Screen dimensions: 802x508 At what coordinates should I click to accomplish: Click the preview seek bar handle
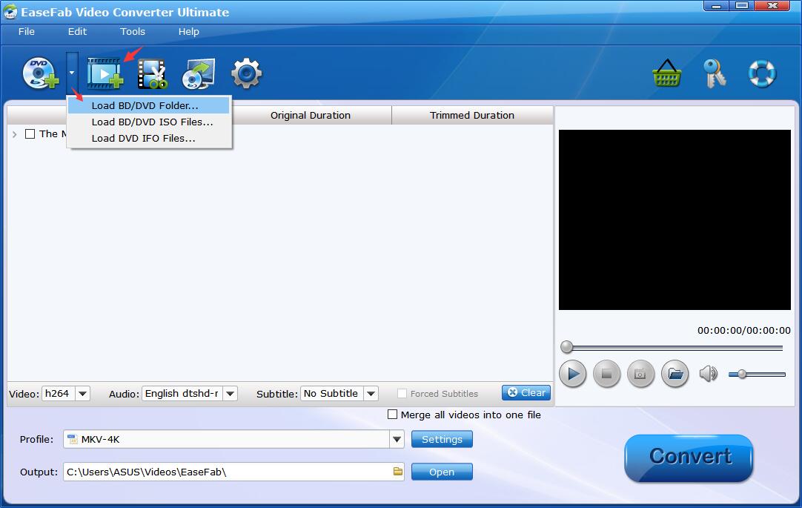click(x=567, y=347)
